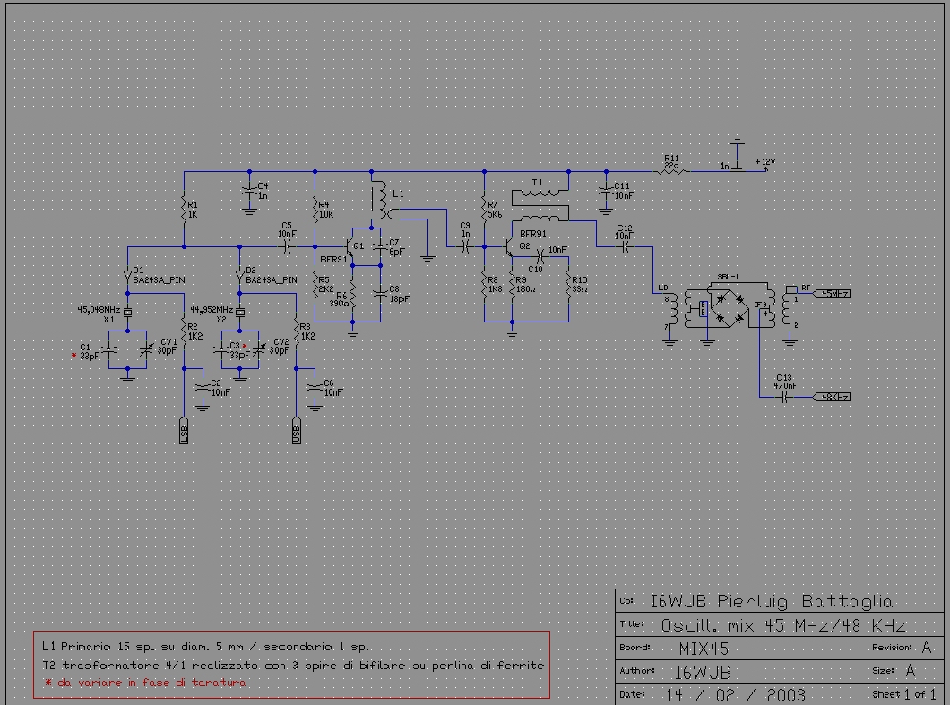Select capacitor C13 symbol
The width and height of the screenshot is (950, 705).
(784, 398)
